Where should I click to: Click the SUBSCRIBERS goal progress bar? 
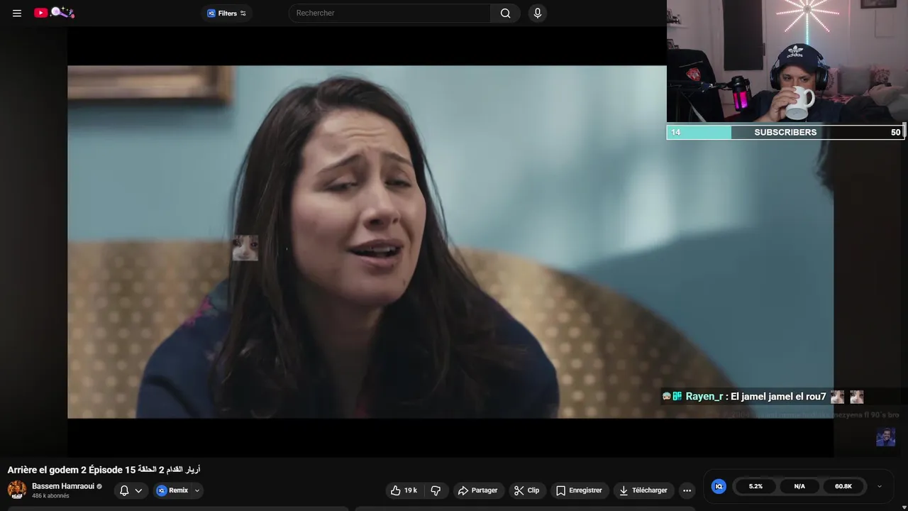click(785, 132)
